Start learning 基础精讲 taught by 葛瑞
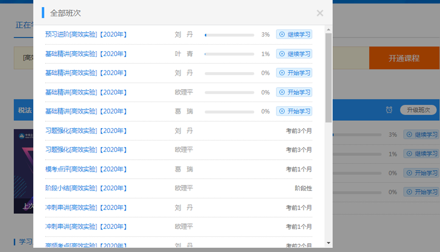 294,111
